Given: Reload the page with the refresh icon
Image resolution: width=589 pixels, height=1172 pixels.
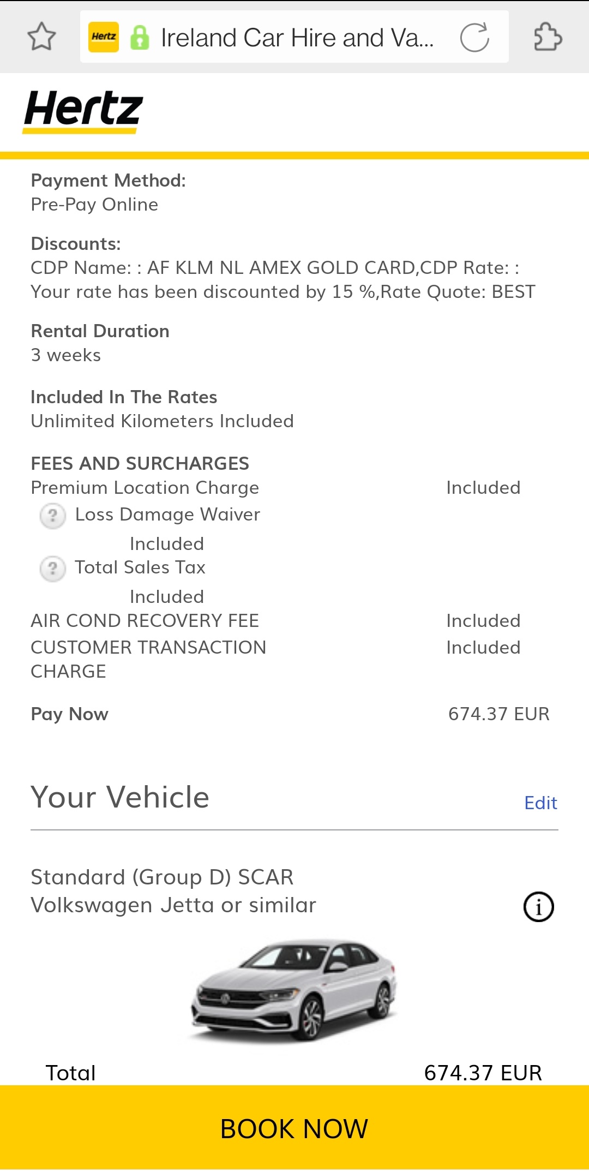Looking at the screenshot, I should pos(474,38).
